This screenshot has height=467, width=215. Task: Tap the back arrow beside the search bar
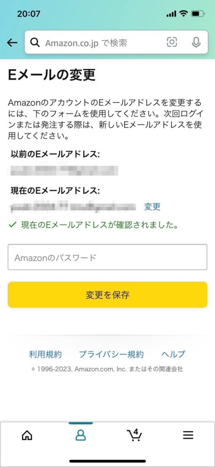(12, 43)
